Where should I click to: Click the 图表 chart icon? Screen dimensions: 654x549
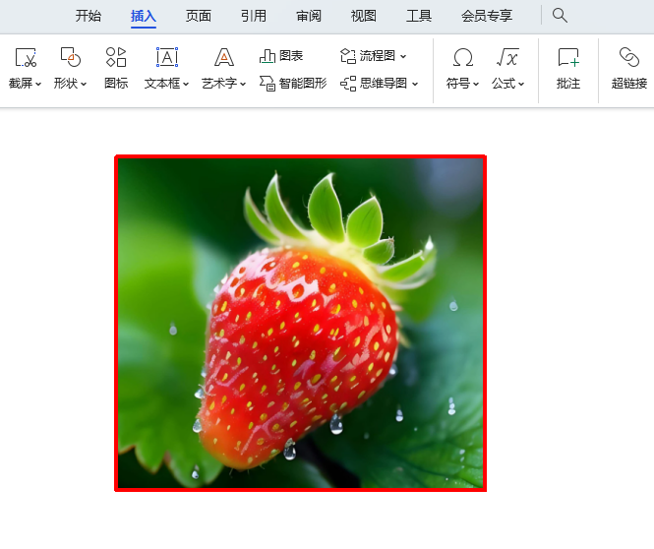point(268,56)
